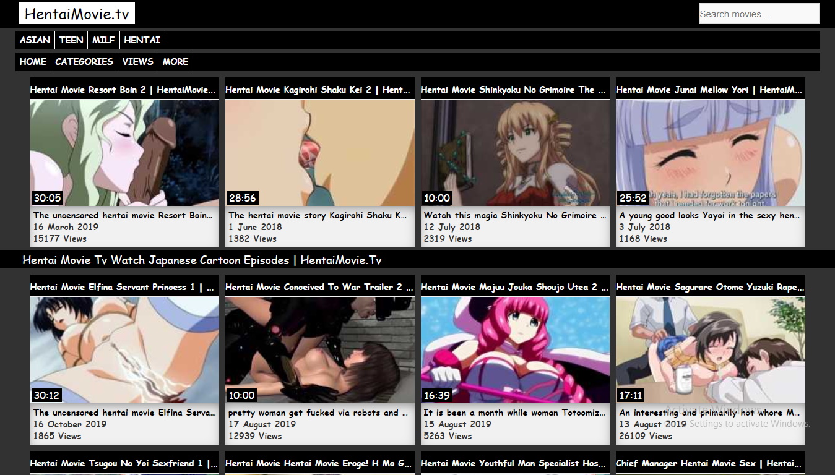Image resolution: width=835 pixels, height=475 pixels.
Task: Click the 'Majuu Jouka Shoujo Utea 2' title
Action: point(515,287)
